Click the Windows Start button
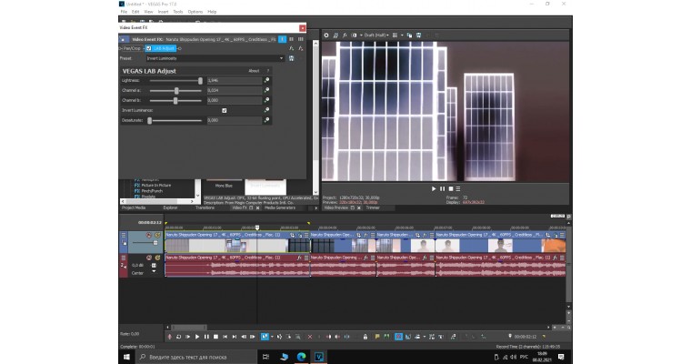691x364 pixels. [x=125, y=357]
